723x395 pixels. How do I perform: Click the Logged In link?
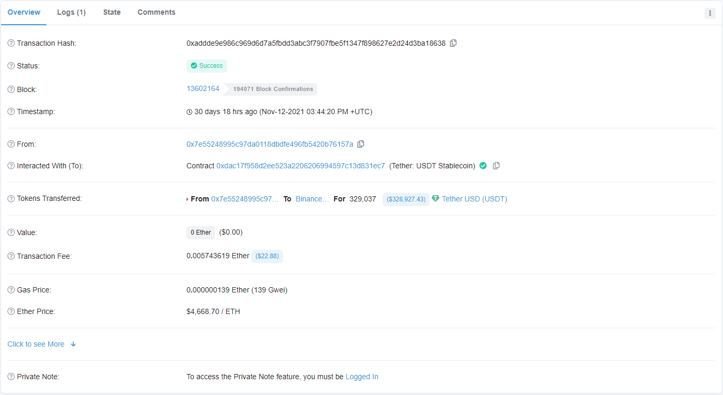click(362, 377)
